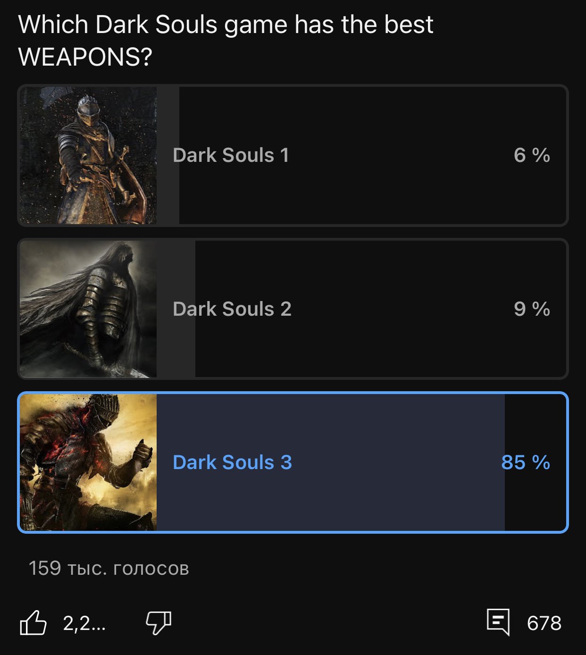Tap the thumbs-down dislike icon
The width and height of the screenshot is (586, 655).
159,623
